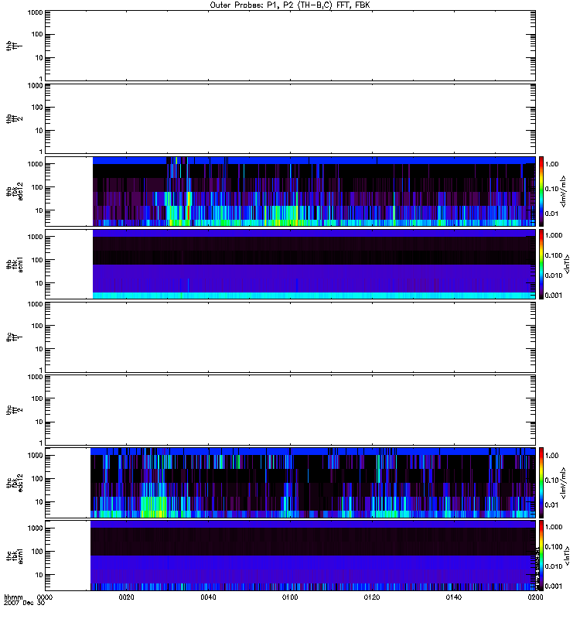This screenshot has height=619, width=580.
Task: Click the plot title "Outer Probes: P1, P2 (TH-B,C) FFT, FBK"
Action: coord(290,5)
